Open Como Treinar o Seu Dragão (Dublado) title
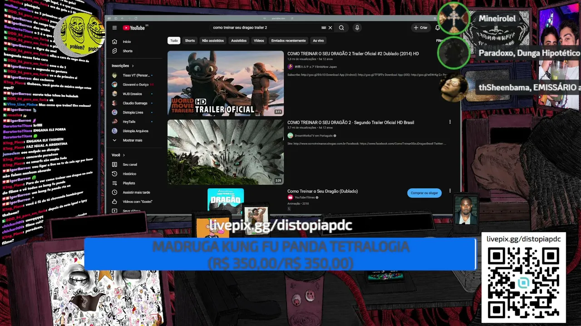This screenshot has width=581, height=326. (322, 191)
